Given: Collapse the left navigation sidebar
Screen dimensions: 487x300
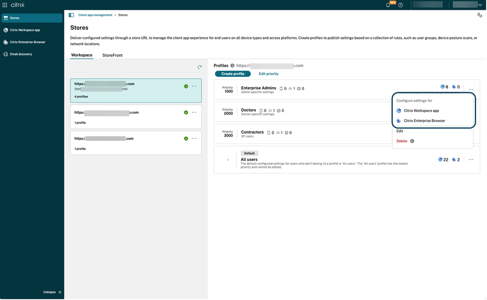Looking at the screenshot, I should [50, 292].
